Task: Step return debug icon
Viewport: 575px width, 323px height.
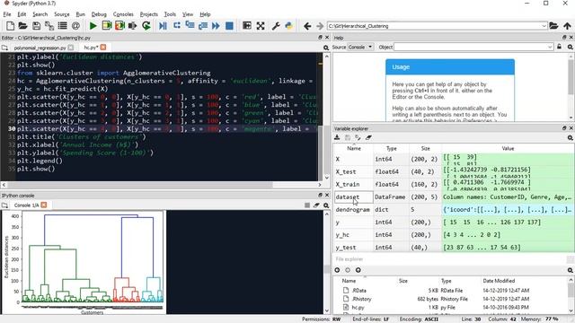Action: click(x=203, y=26)
